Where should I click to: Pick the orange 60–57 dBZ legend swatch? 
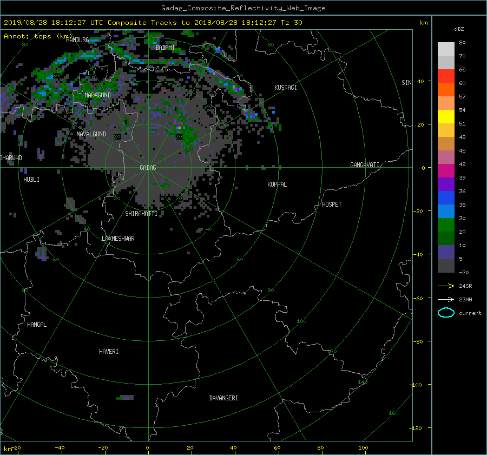446,89
